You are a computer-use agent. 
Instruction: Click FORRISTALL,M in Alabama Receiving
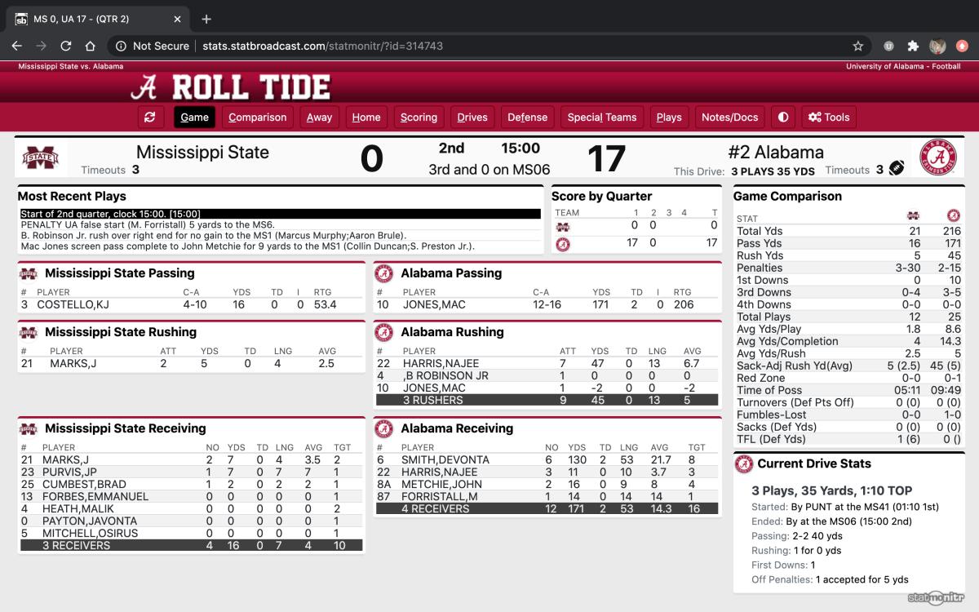tap(441, 496)
